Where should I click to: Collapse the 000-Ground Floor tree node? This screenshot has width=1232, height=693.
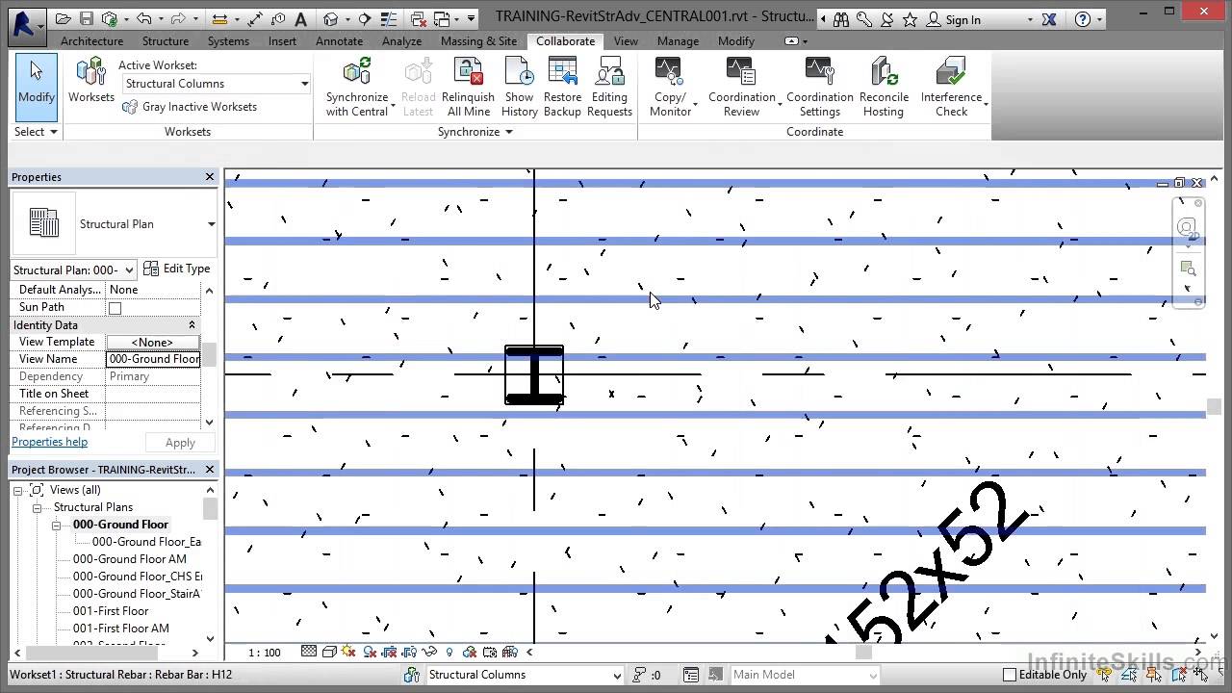pyautogui.click(x=56, y=525)
